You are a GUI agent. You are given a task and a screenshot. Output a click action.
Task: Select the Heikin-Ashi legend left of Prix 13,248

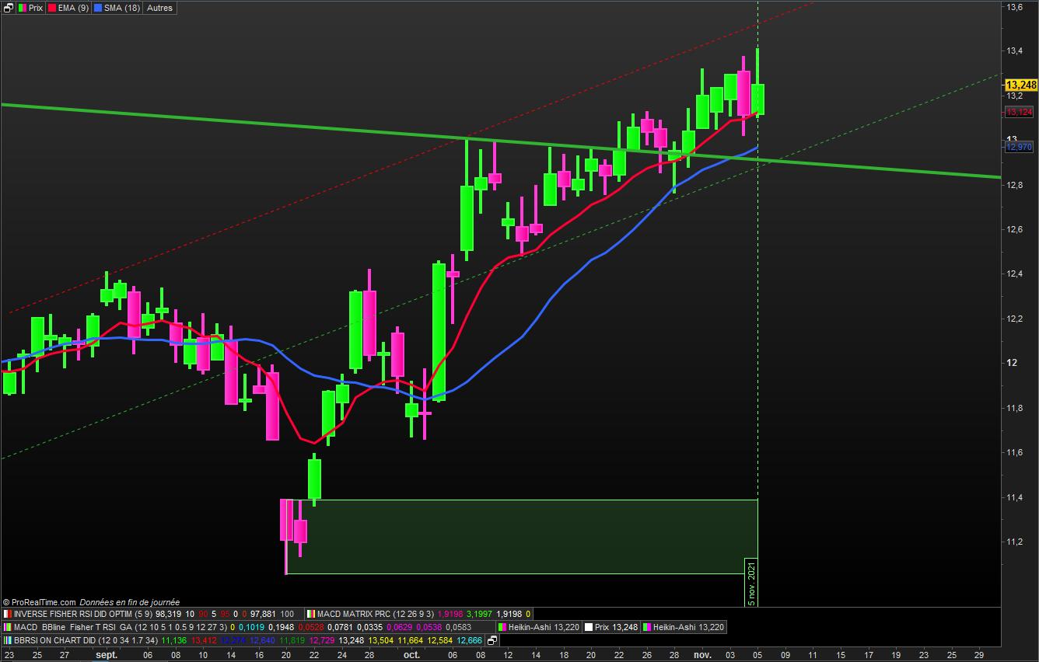pos(538,627)
